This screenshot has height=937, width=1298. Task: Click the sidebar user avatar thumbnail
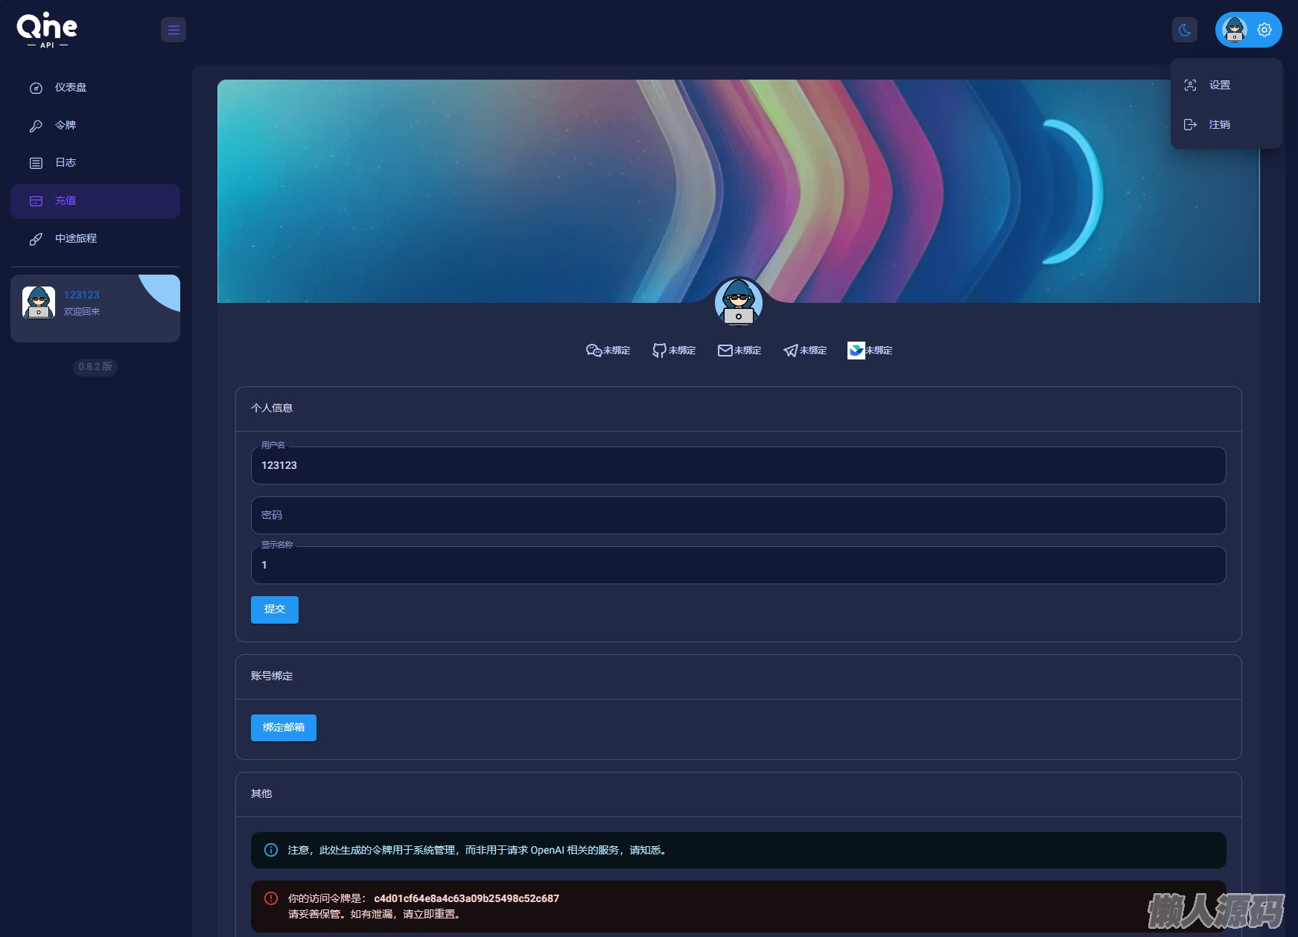coord(39,303)
